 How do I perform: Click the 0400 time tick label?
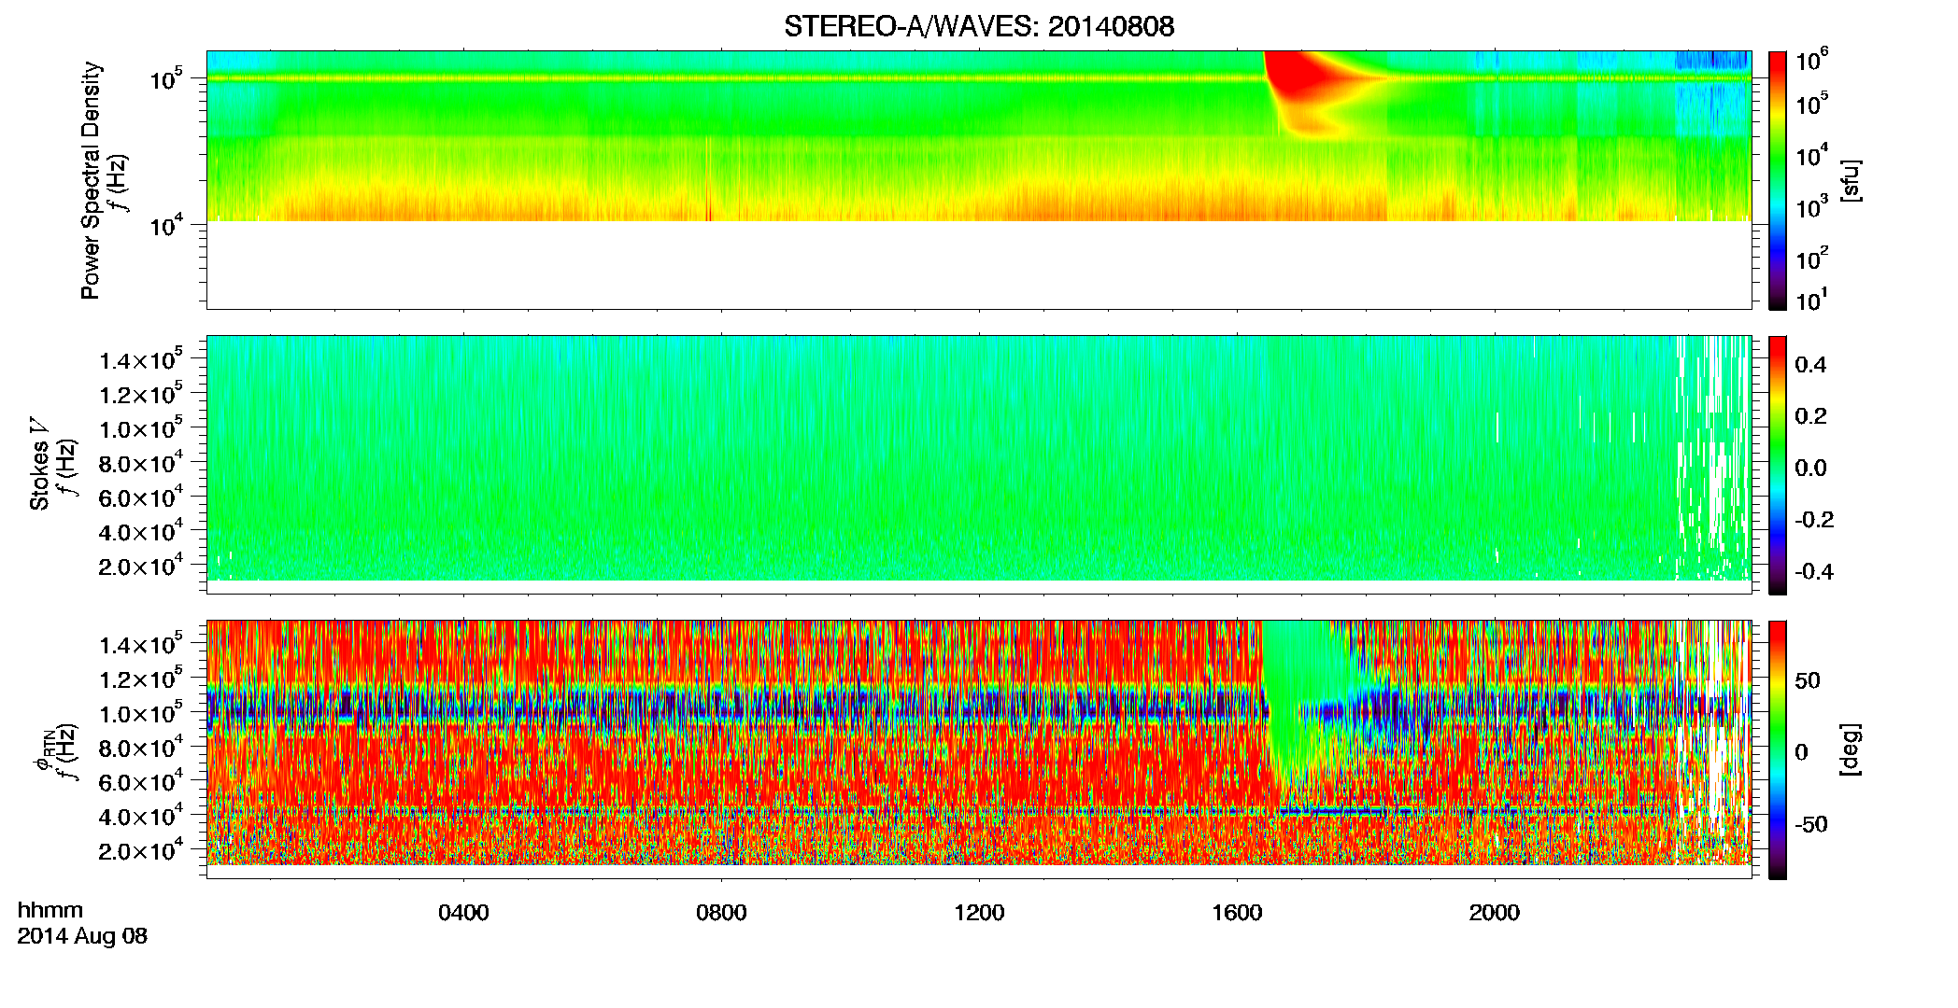pos(463,913)
